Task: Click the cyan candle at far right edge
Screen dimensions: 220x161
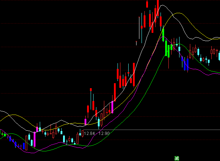Action: click(219, 56)
